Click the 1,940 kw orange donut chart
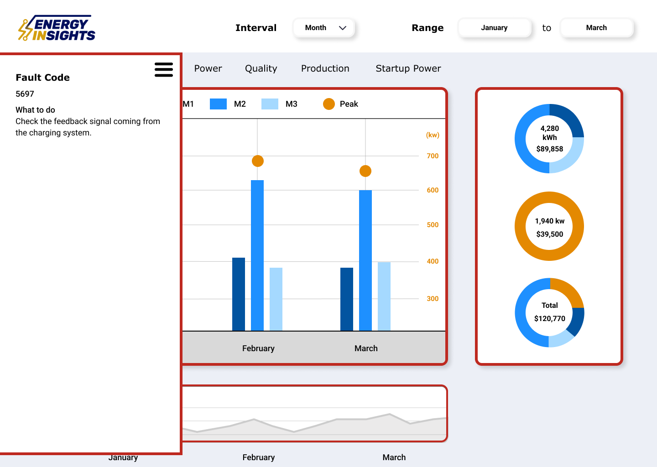 [x=549, y=226]
